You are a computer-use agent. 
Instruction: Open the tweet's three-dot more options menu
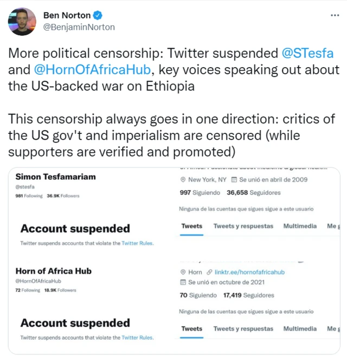coord(335,15)
